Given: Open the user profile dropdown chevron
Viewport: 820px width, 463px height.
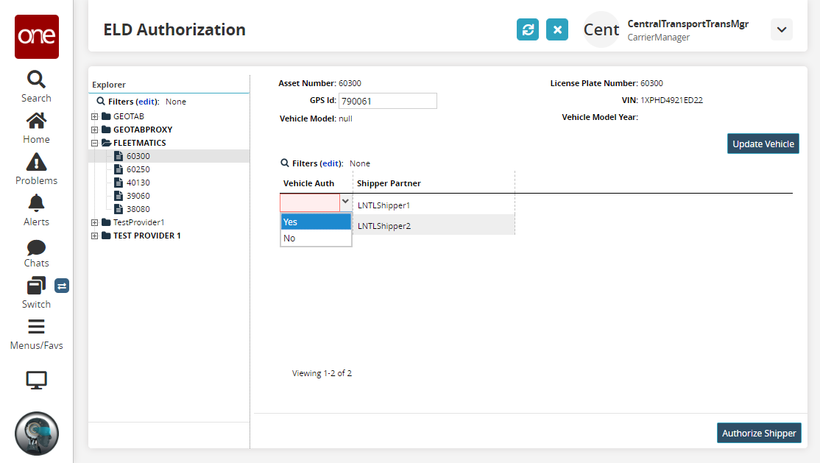Looking at the screenshot, I should click(x=781, y=29).
